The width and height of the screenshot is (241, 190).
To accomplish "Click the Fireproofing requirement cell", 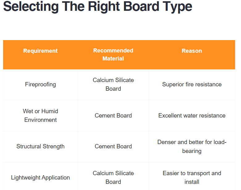I will click(40, 85).
